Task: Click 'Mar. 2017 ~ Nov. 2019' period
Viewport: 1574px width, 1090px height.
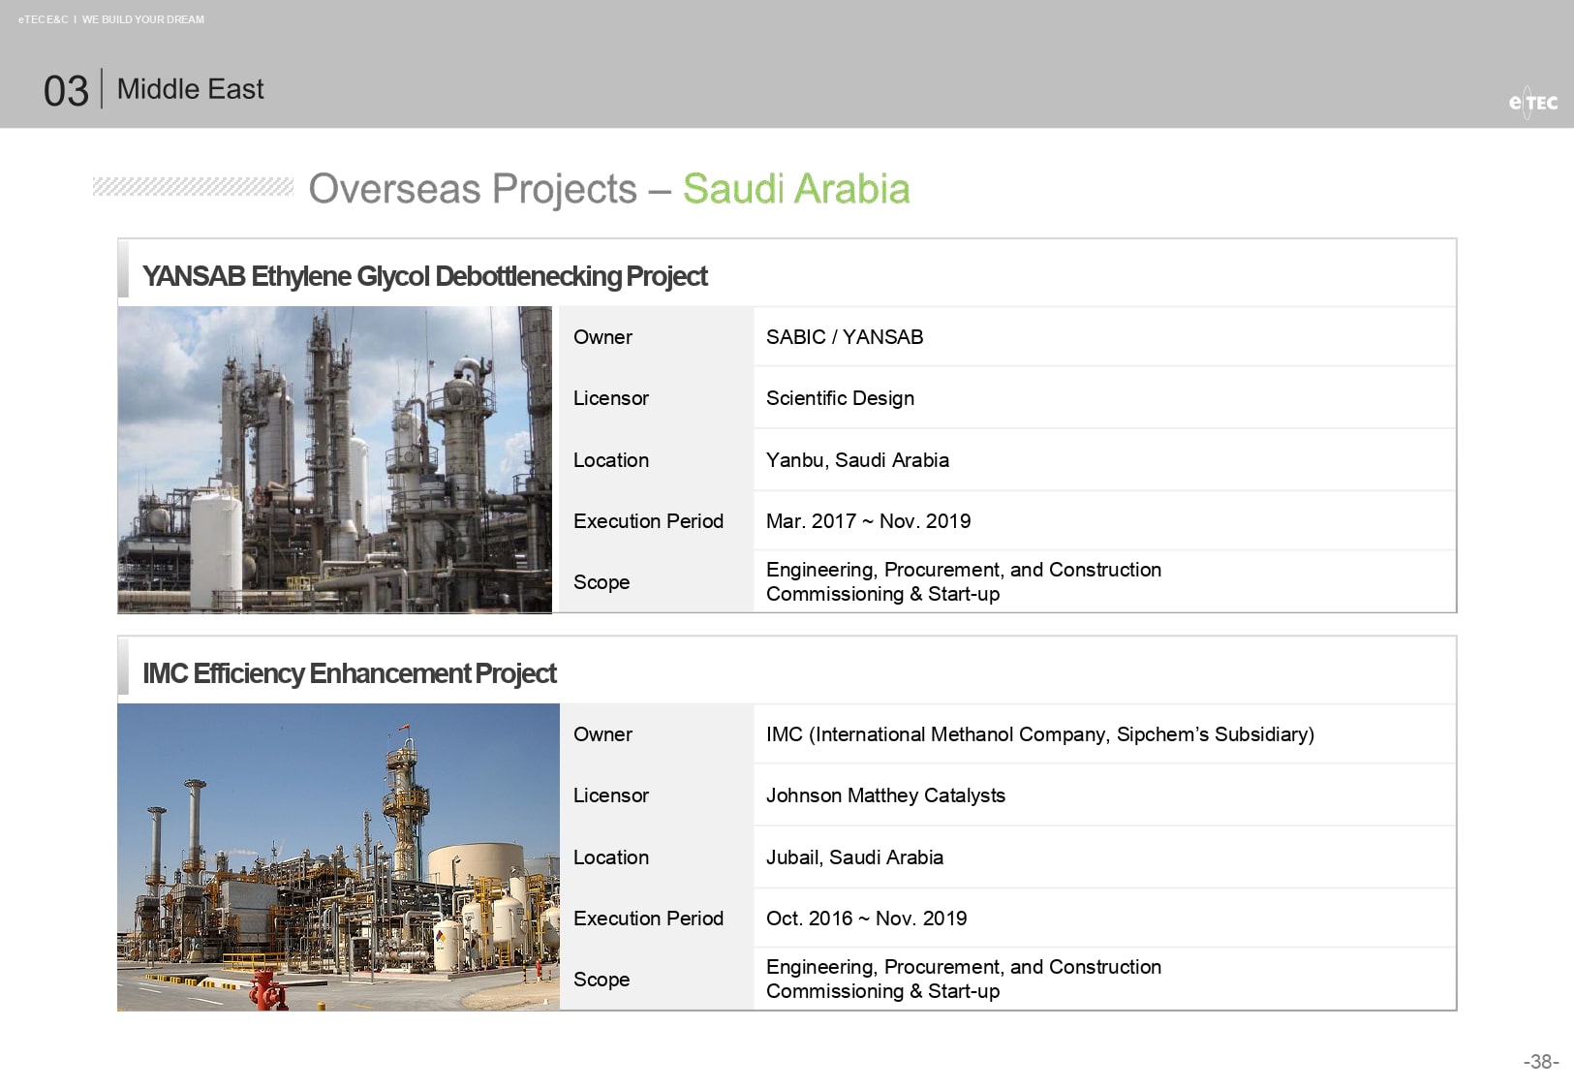Action: (868, 521)
